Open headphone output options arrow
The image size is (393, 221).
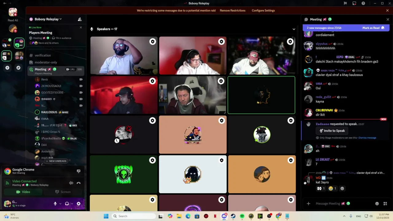72,204
